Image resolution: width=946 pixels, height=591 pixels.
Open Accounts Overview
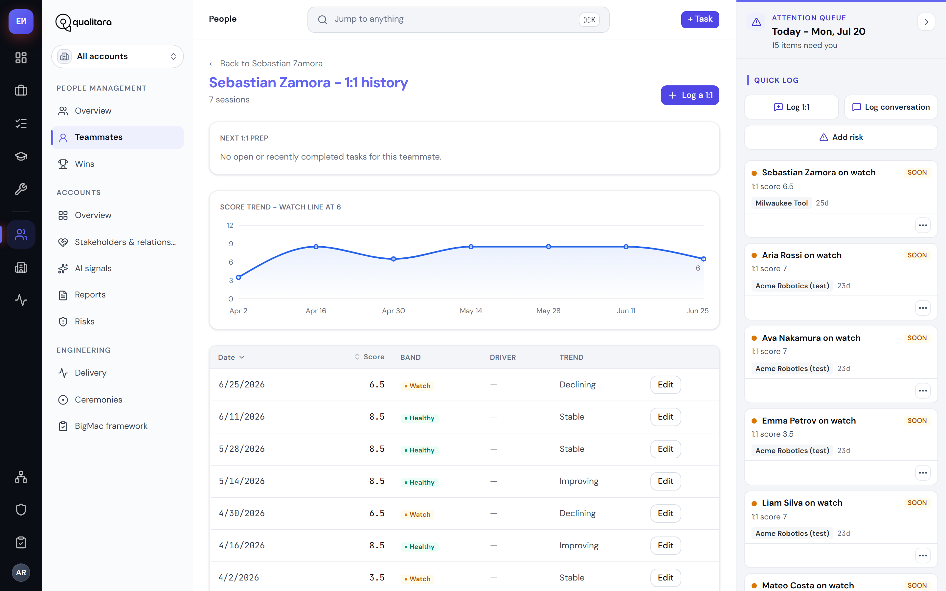117,215
